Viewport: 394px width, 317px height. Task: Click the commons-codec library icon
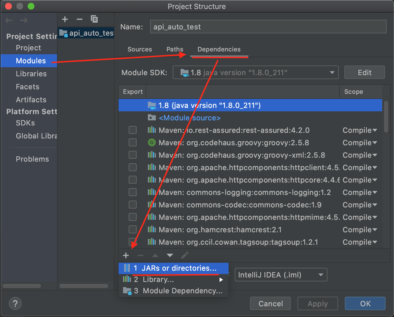coord(152,205)
